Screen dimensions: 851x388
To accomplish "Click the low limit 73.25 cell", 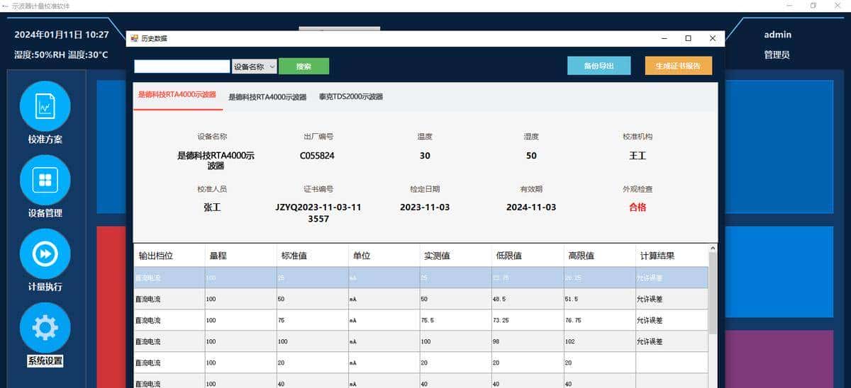I will pyautogui.click(x=527, y=320).
